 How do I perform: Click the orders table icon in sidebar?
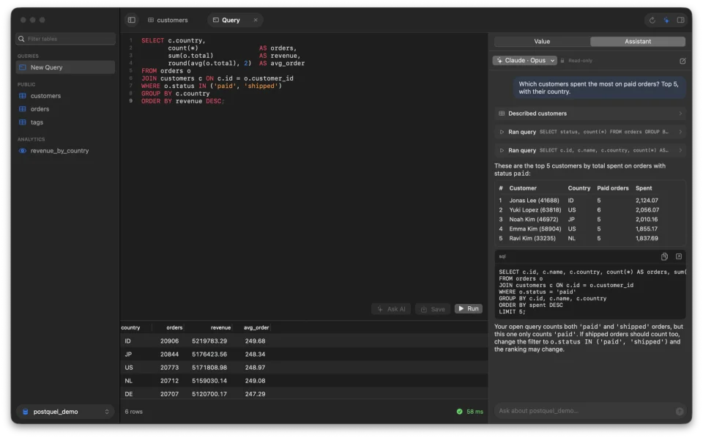pos(23,109)
